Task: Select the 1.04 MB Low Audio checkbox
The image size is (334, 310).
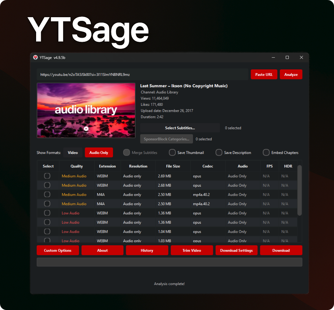Action: pyautogui.click(x=47, y=231)
